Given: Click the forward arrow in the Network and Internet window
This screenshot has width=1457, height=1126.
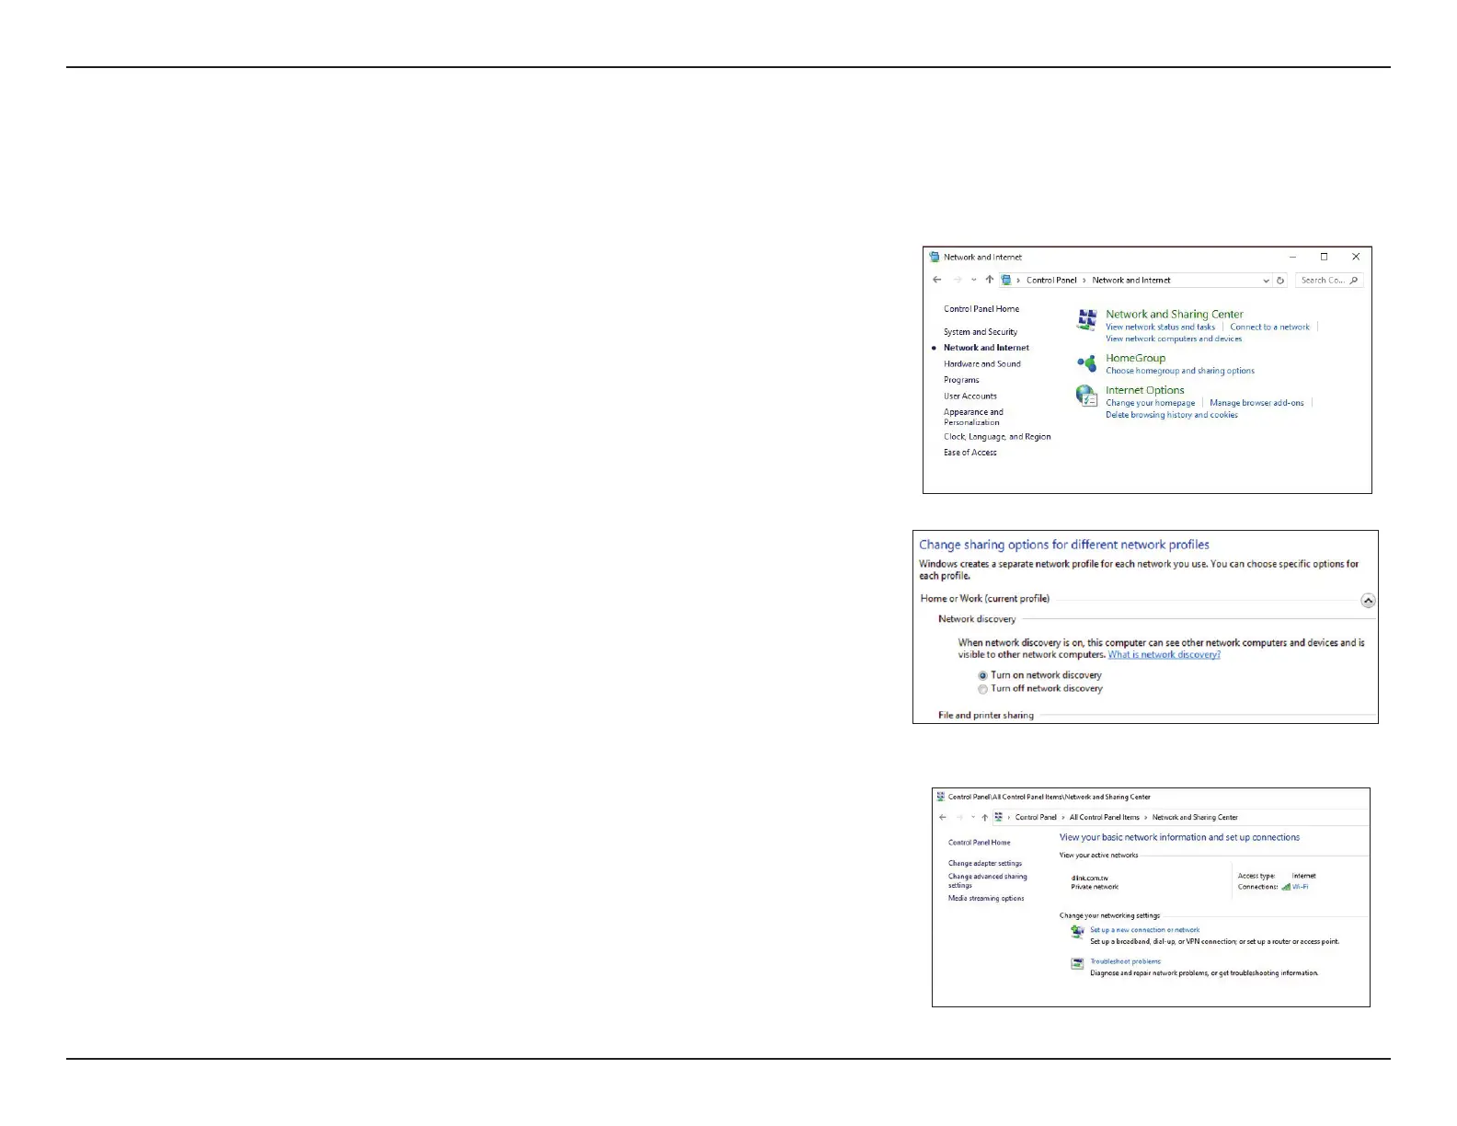Looking at the screenshot, I should point(958,281).
